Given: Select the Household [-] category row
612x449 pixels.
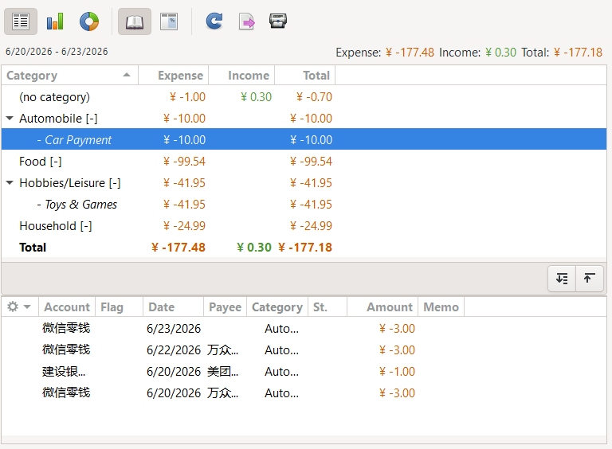Looking at the screenshot, I should 304,225.
